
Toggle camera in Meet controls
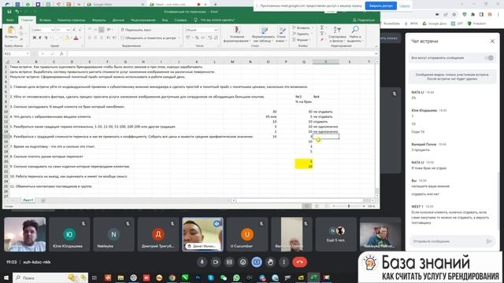click(216, 262)
